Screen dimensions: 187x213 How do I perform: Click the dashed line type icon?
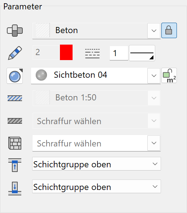92,54
